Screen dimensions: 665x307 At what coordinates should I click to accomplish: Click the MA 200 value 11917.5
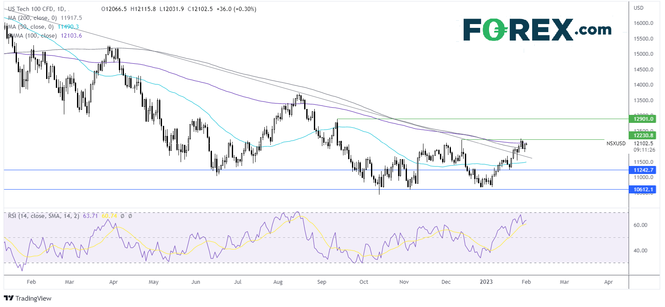coord(71,18)
